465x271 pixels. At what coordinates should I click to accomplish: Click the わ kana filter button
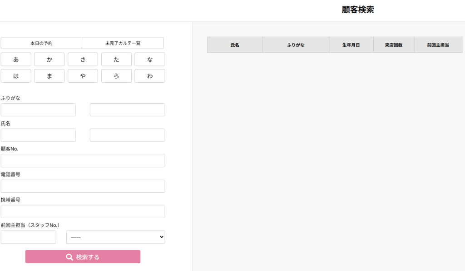[x=149, y=76]
